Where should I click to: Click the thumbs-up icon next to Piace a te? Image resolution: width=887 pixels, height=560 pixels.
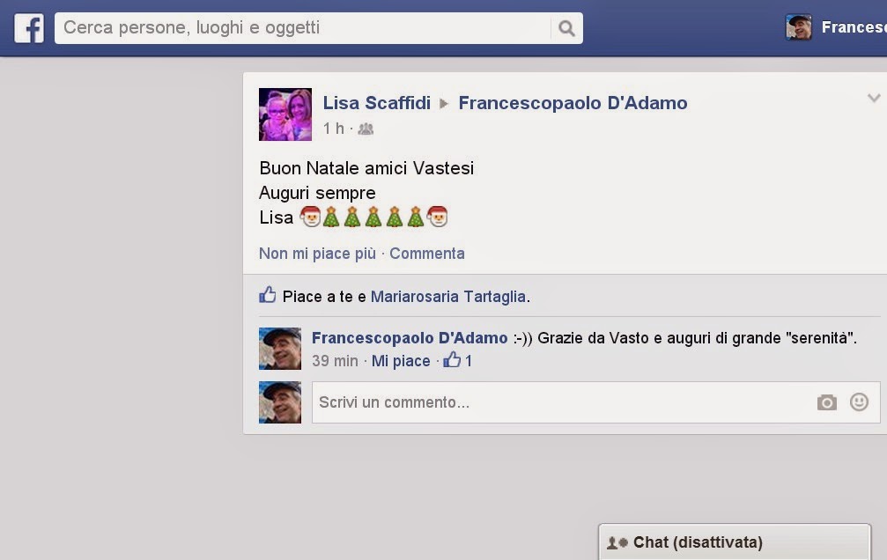click(x=268, y=295)
